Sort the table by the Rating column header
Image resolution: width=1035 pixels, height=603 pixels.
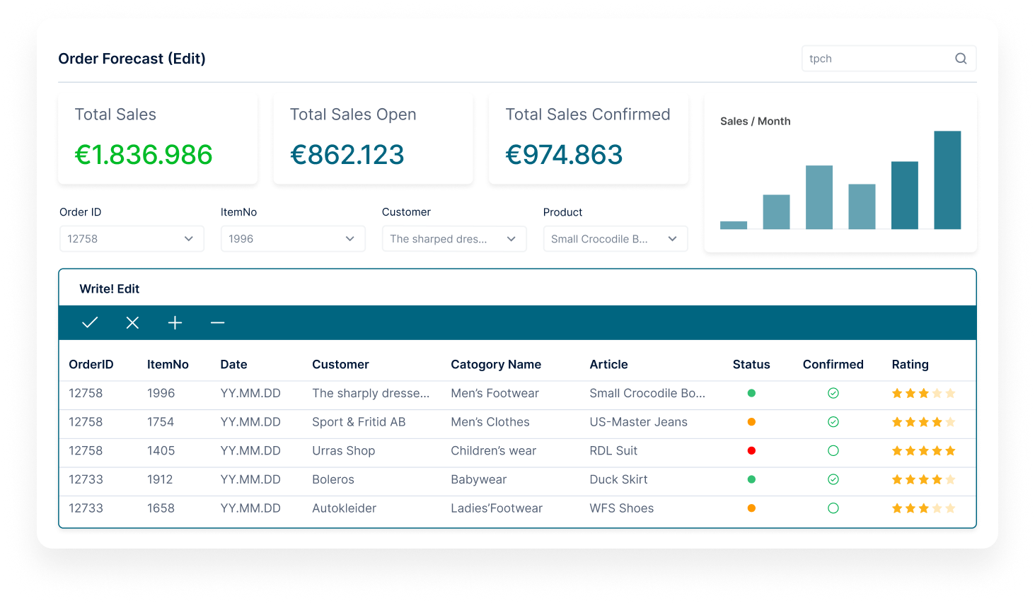910,364
